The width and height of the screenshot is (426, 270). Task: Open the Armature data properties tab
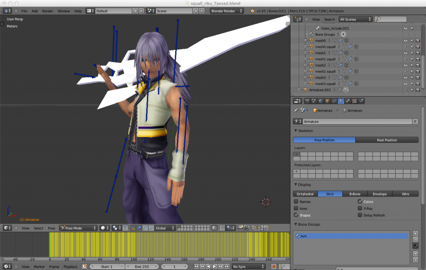[x=341, y=101]
